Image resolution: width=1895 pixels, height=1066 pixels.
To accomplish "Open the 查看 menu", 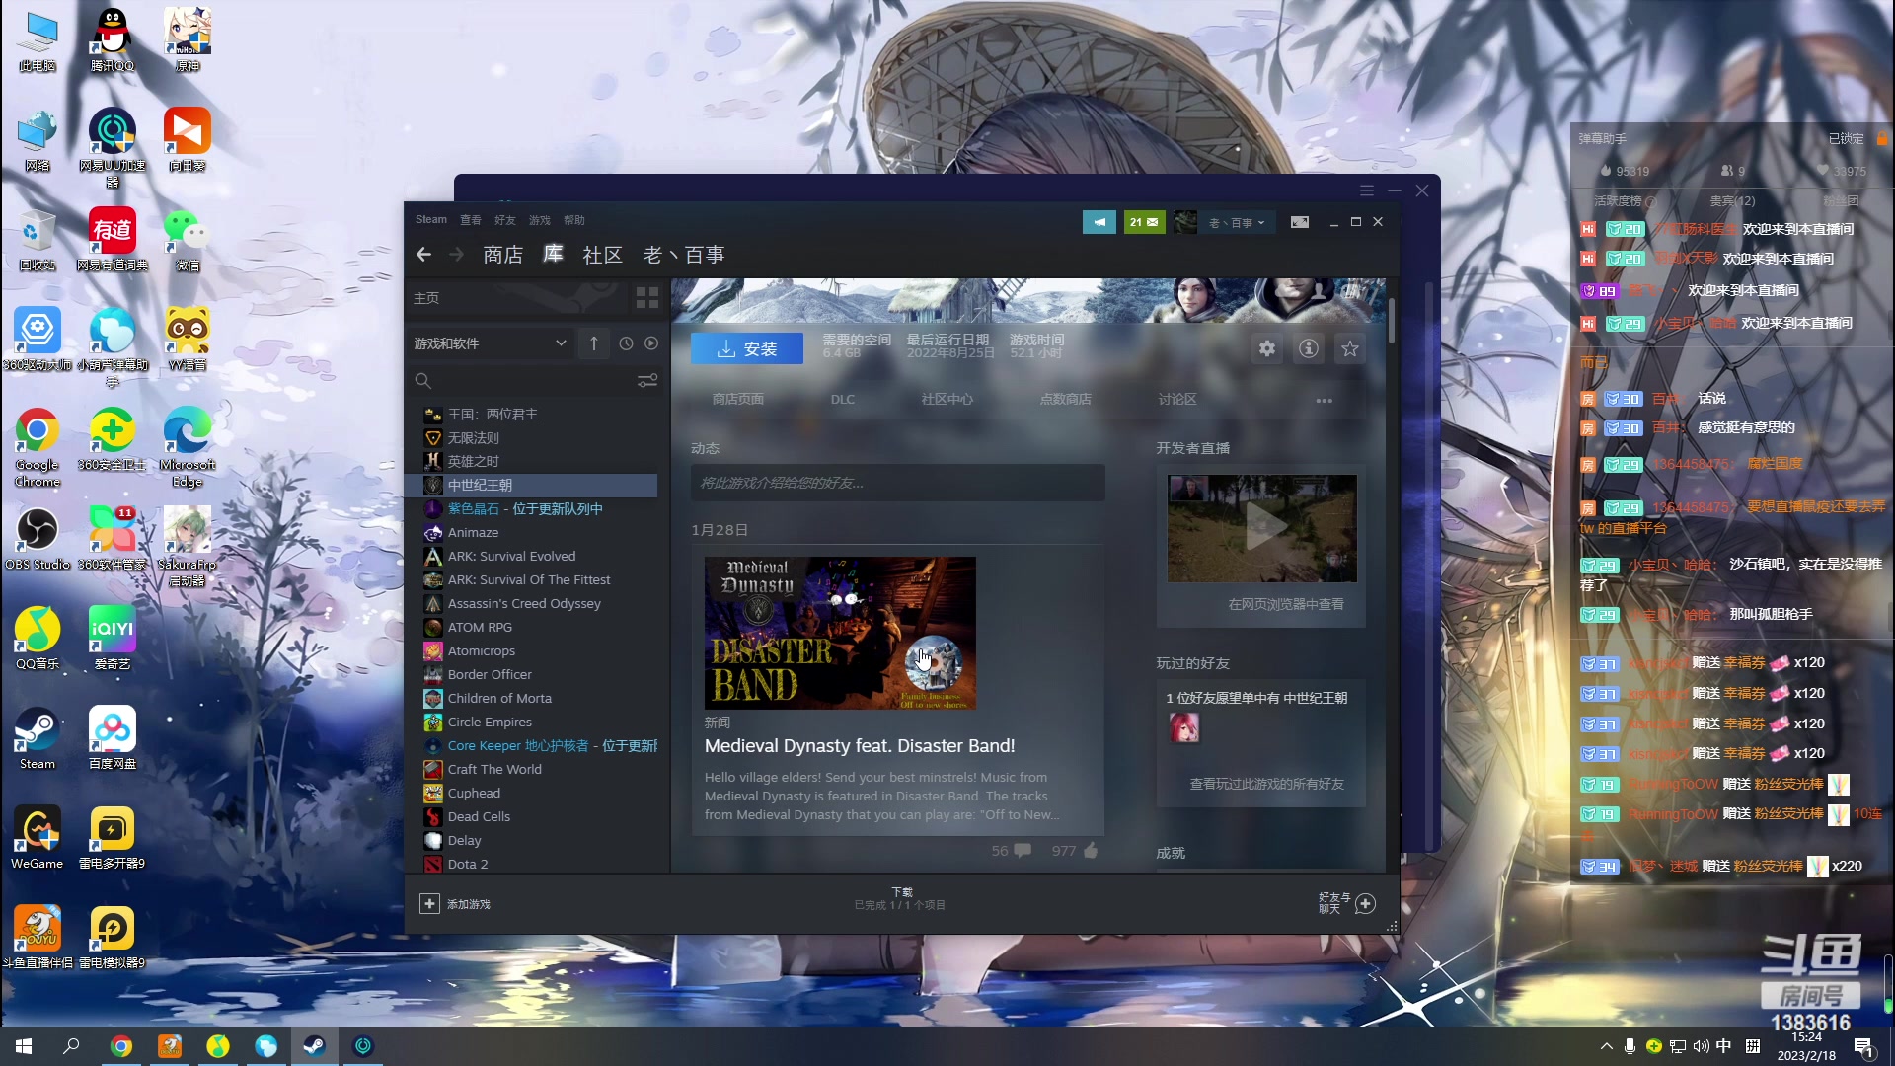I will coord(471,220).
